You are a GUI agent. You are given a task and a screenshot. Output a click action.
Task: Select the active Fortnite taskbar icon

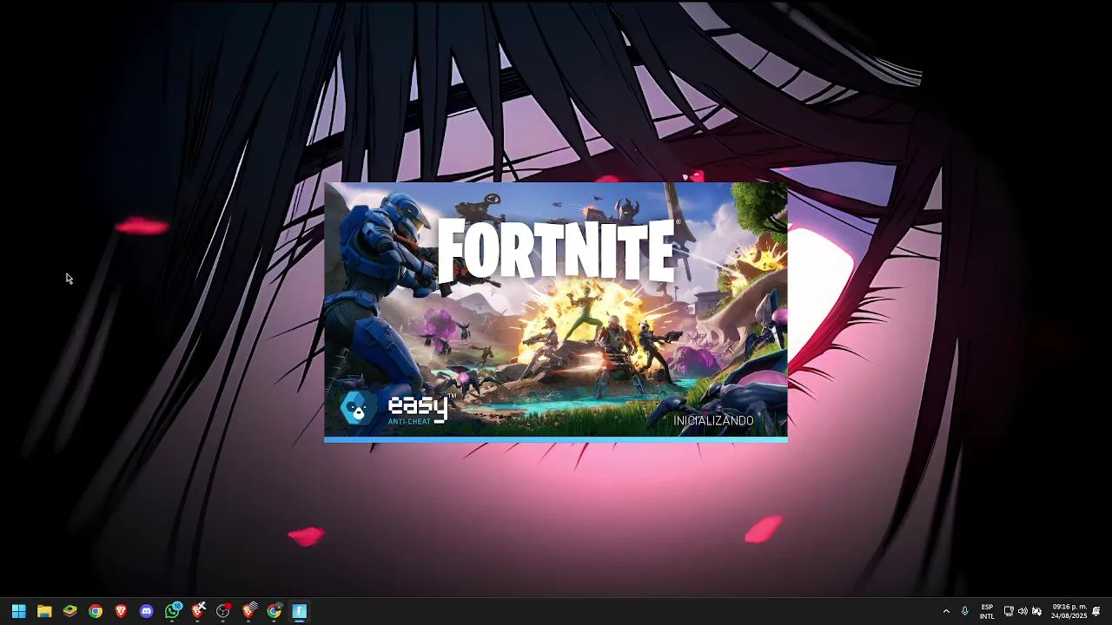click(300, 611)
